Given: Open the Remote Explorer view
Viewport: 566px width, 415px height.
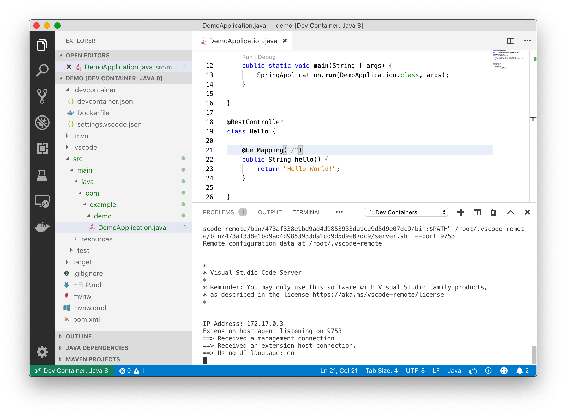Looking at the screenshot, I should 42,201.
